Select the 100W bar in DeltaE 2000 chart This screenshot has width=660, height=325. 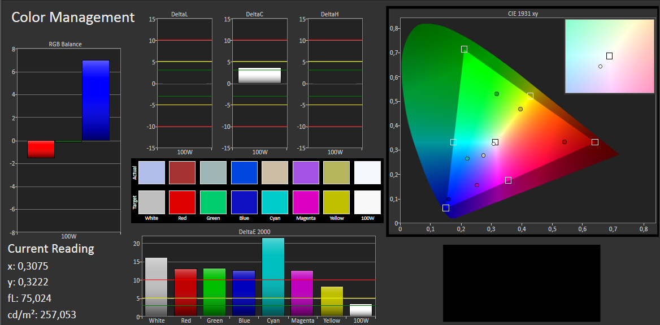[361, 310]
